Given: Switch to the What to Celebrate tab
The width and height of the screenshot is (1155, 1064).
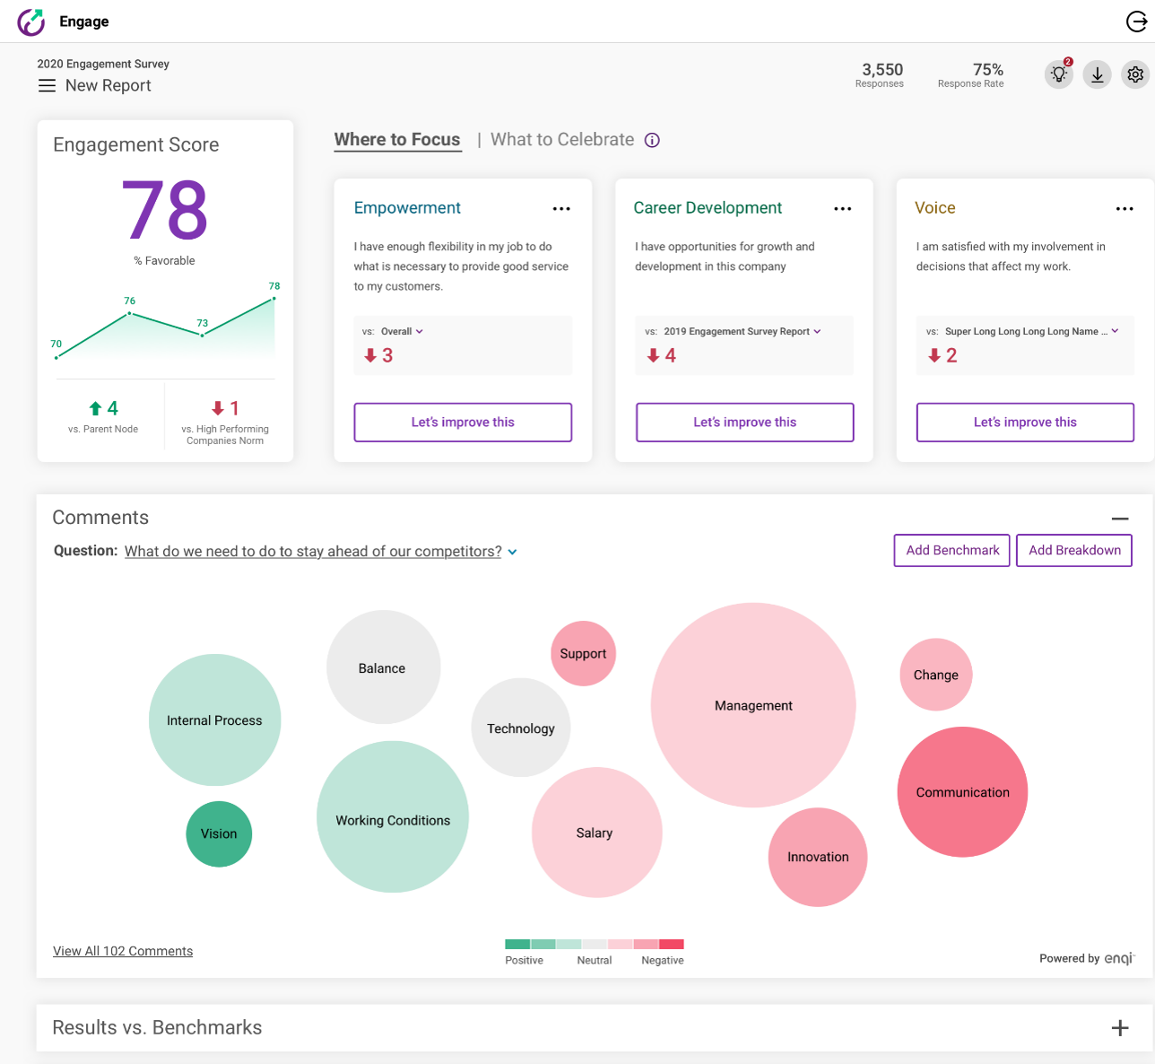Looking at the screenshot, I should 562,139.
